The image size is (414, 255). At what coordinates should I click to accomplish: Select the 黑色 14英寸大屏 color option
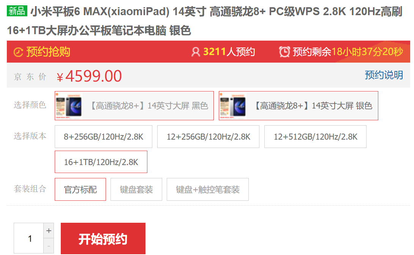tap(134, 106)
